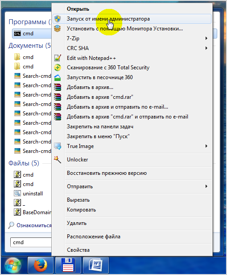Click the admin shield icon in context menu
227x275 pixels.
point(58,19)
